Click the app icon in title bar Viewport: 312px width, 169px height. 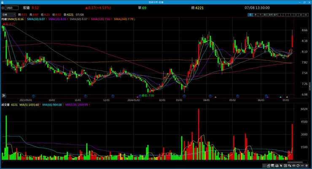click(2, 2)
